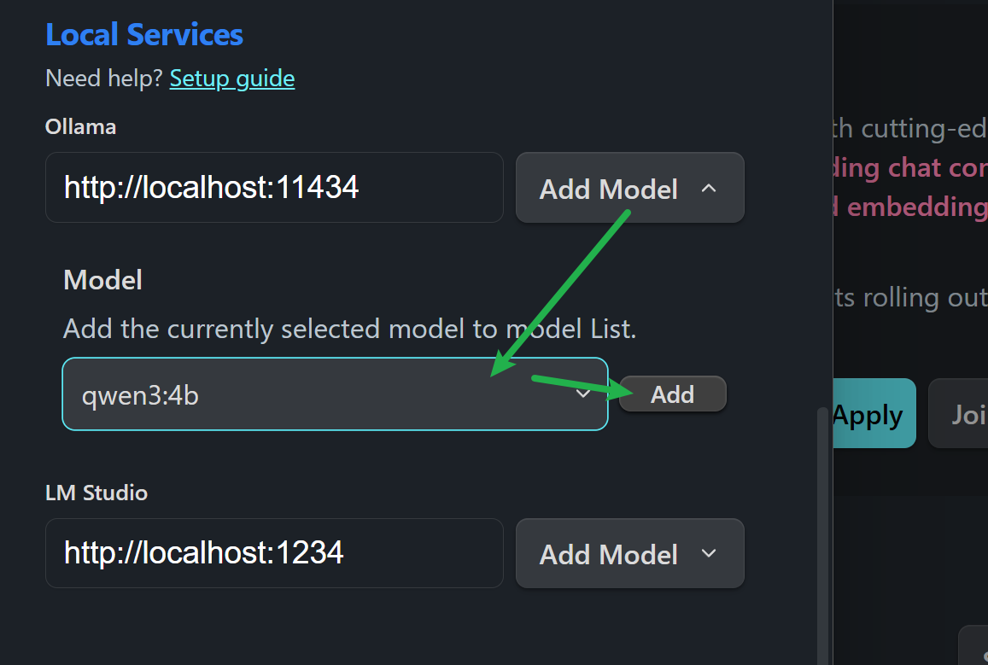Focus the LM Studio localhost:1234 URL field
The height and width of the screenshot is (665, 988).
274,553
